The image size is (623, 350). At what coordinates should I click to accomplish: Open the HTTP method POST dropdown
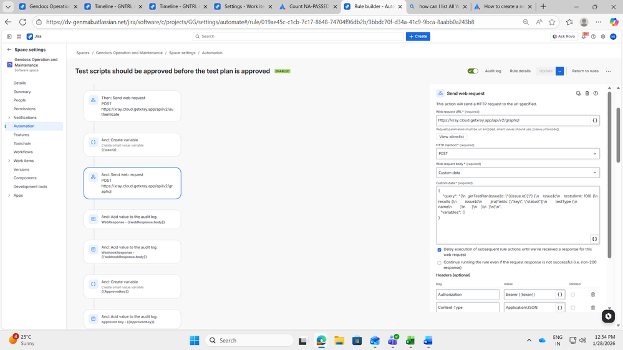[x=518, y=154]
